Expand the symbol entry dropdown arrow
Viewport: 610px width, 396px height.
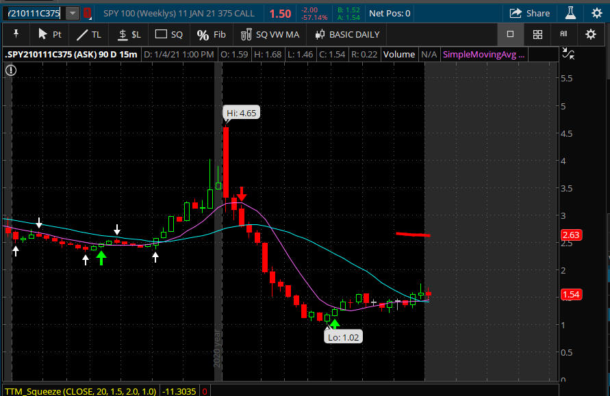[72, 13]
